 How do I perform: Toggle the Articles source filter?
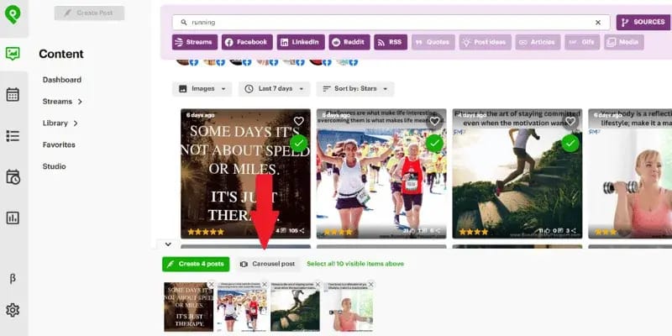538,42
